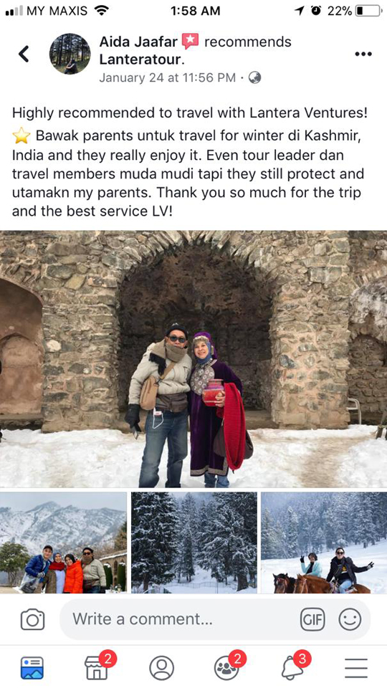The height and width of the screenshot is (688, 387).
Task: Open the horse riding snow photo
Action: [x=324, y=543]
